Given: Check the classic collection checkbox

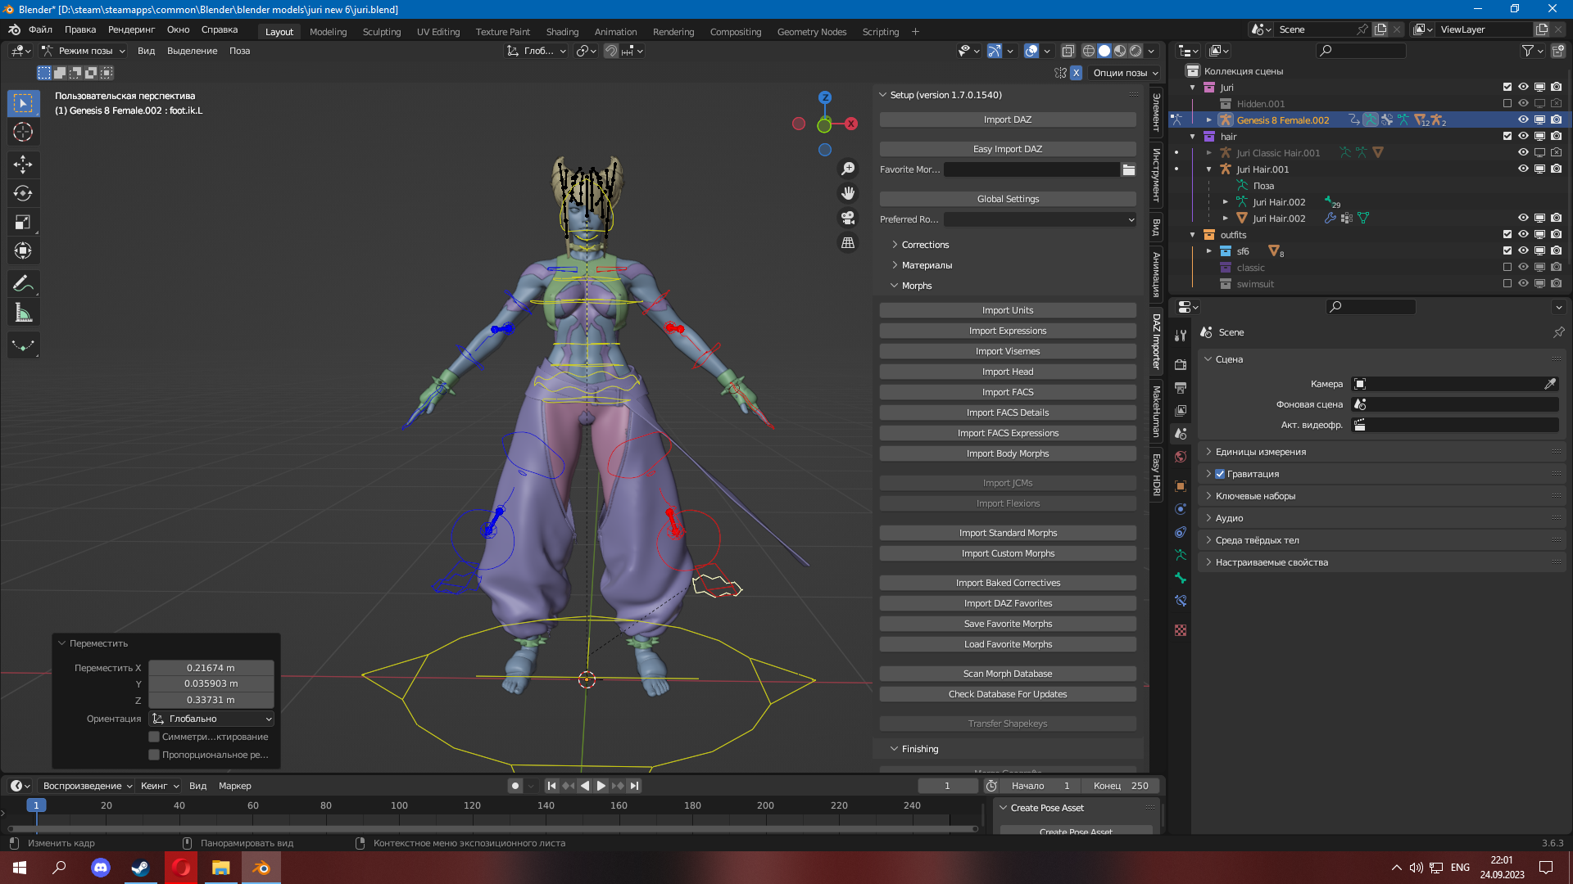Looking at the screenshot, I should (1507, 268).
